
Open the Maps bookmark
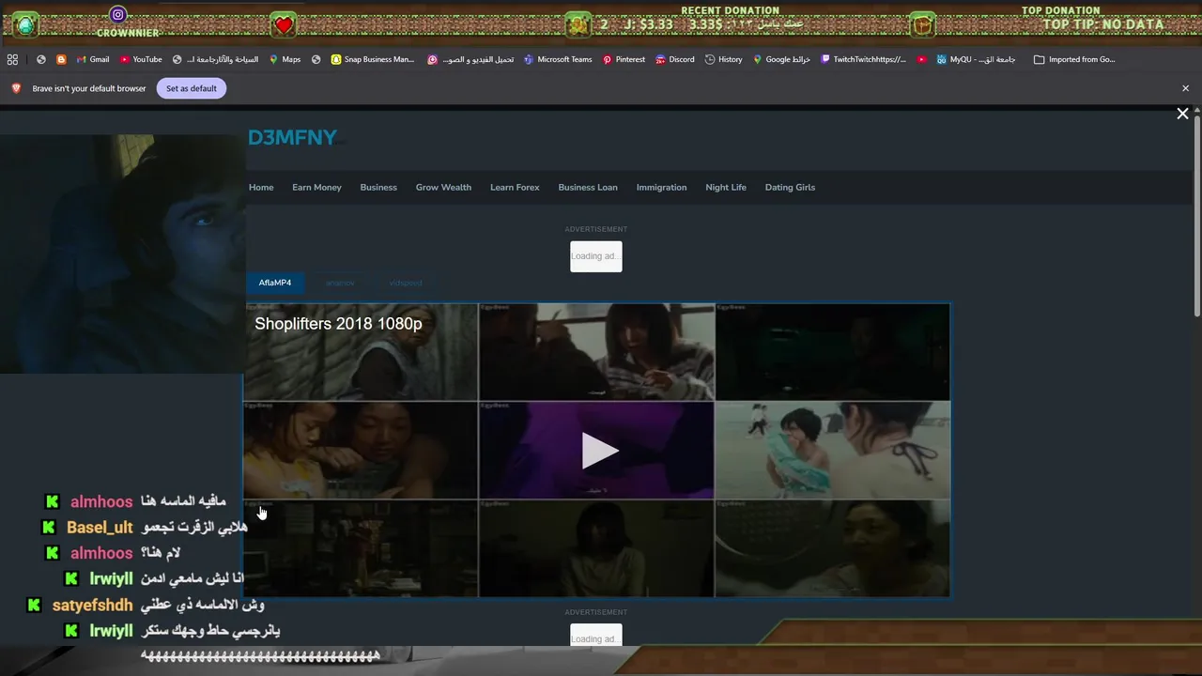[x=285, y=59]
